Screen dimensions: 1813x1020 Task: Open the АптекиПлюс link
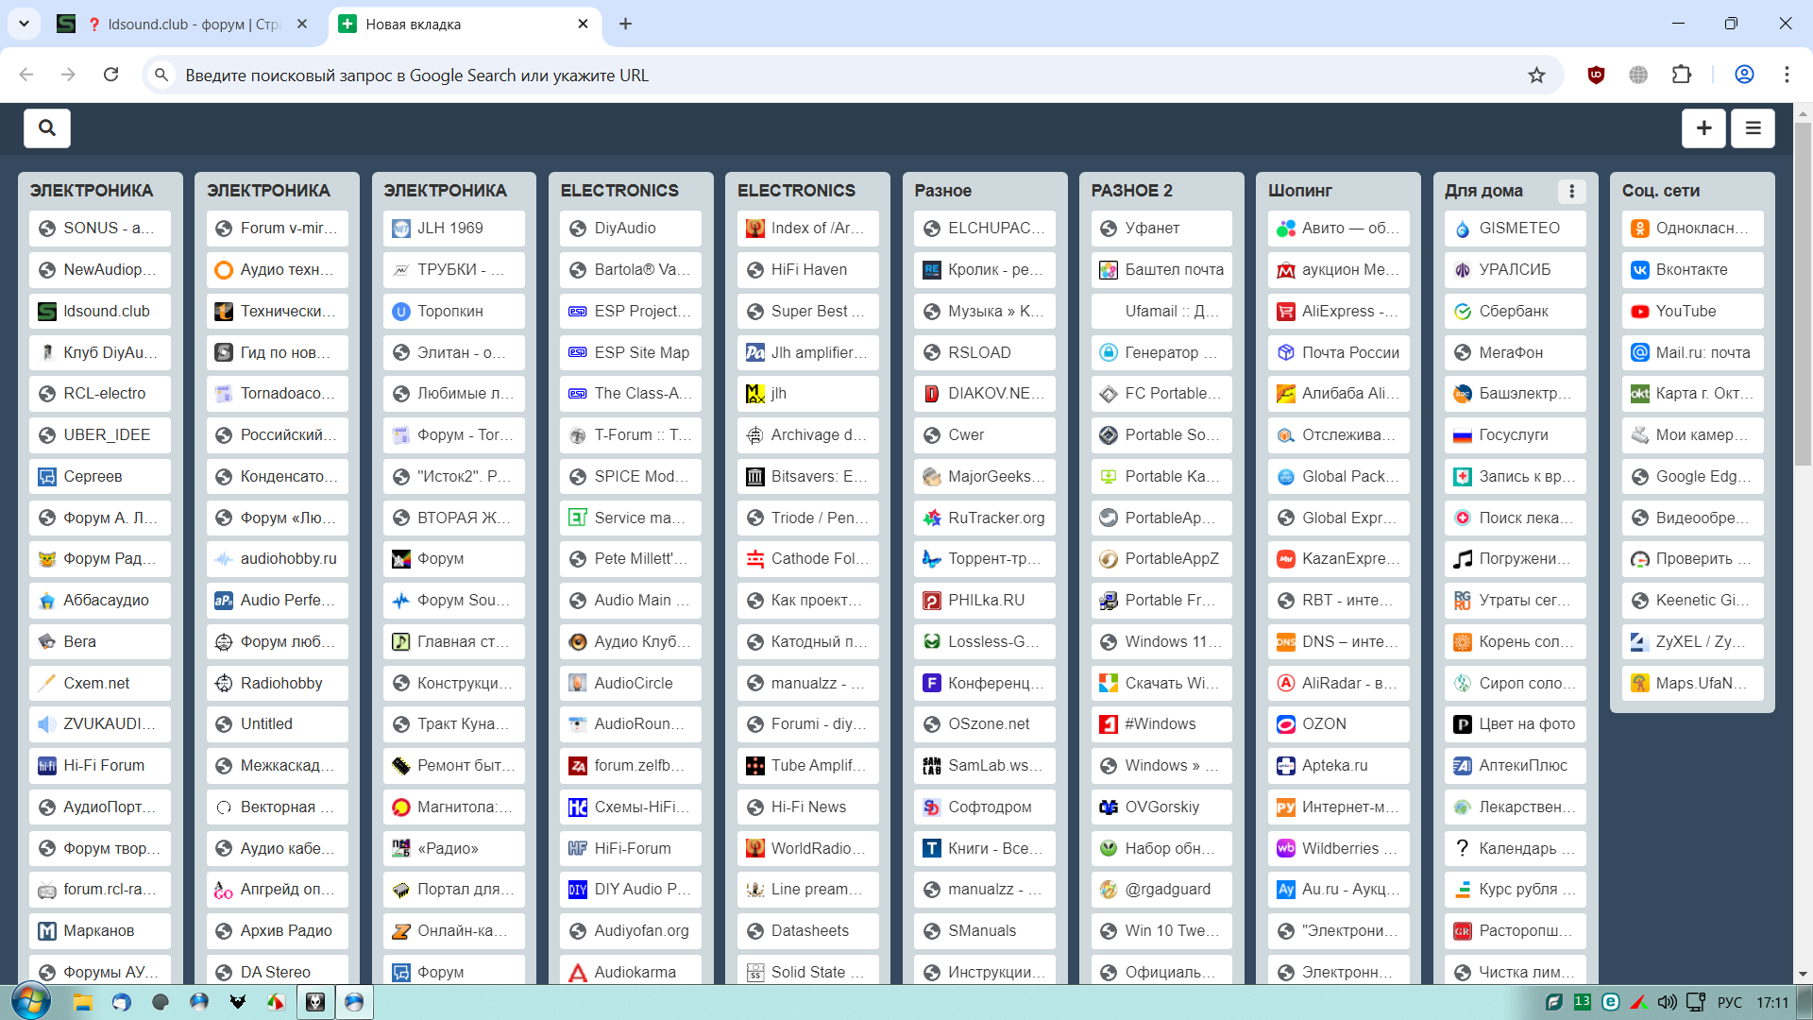(1516, 766)
